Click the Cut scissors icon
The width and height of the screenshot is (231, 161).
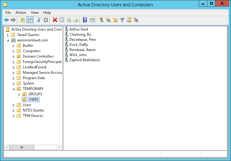(x=39, y=20)
